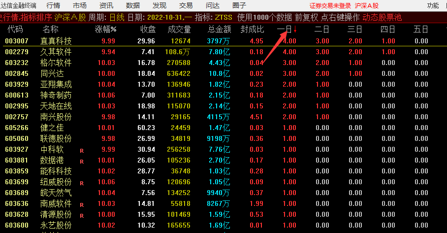Viewport: 447px width, 233px height.
Task: Click 封成比 value 4.95
Action: pyautogui.click(x=256, y=41)
